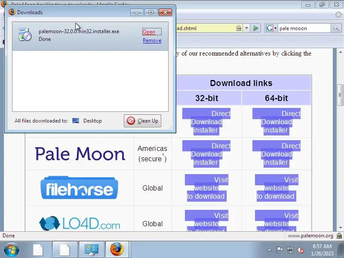Click the address bar lock icon

(x=239, y=28)
